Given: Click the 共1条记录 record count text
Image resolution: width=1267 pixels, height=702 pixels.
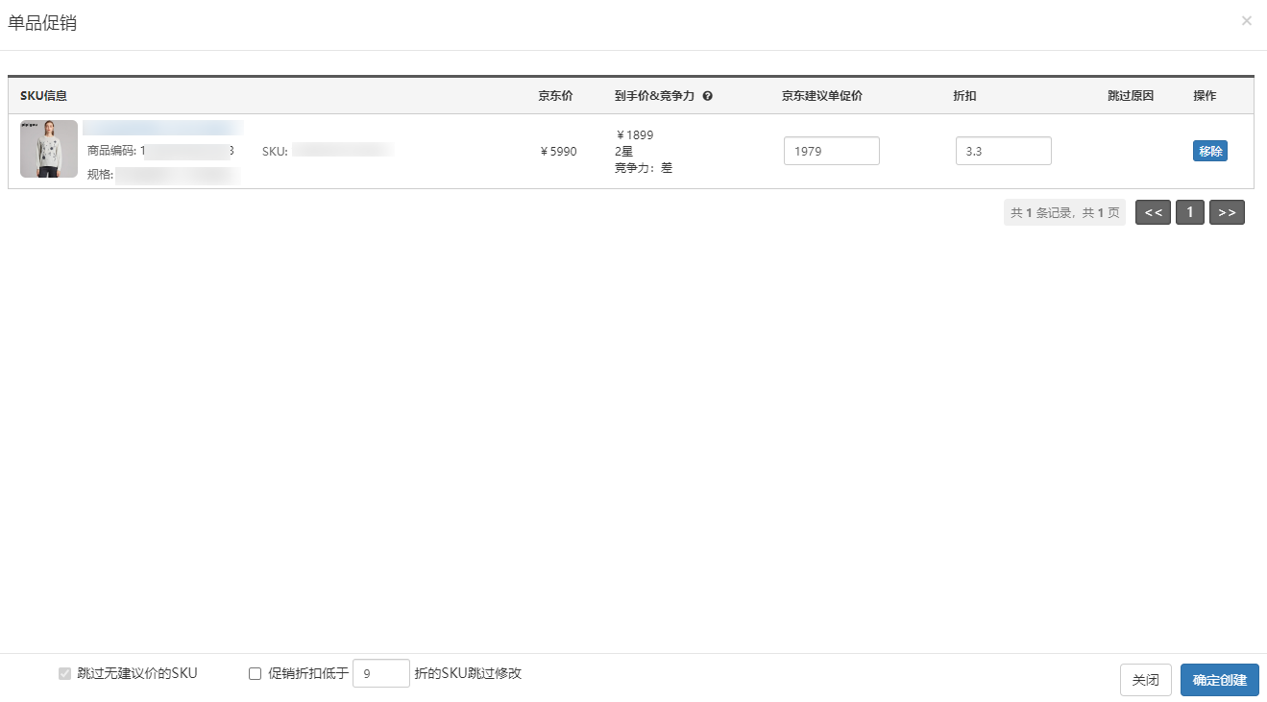Looking at the screenshot, I should [1064, 213].
